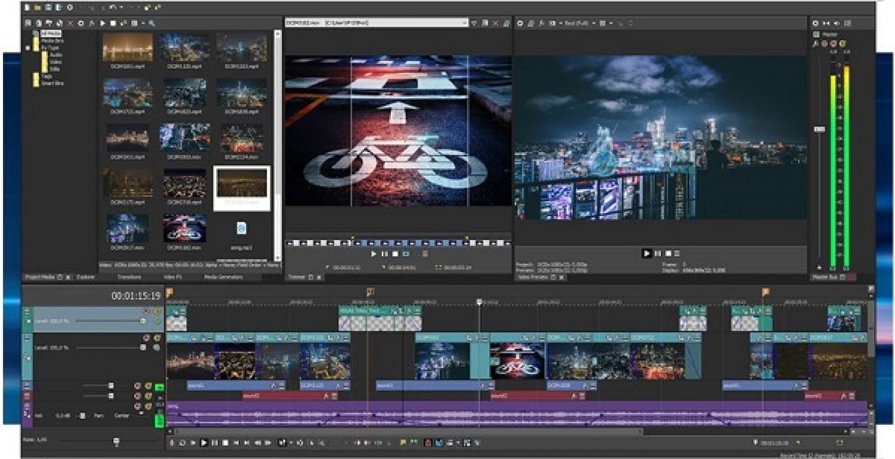Collapse the By Type folder in the media tree
This screenshot has width=895, height=459.
28,47
